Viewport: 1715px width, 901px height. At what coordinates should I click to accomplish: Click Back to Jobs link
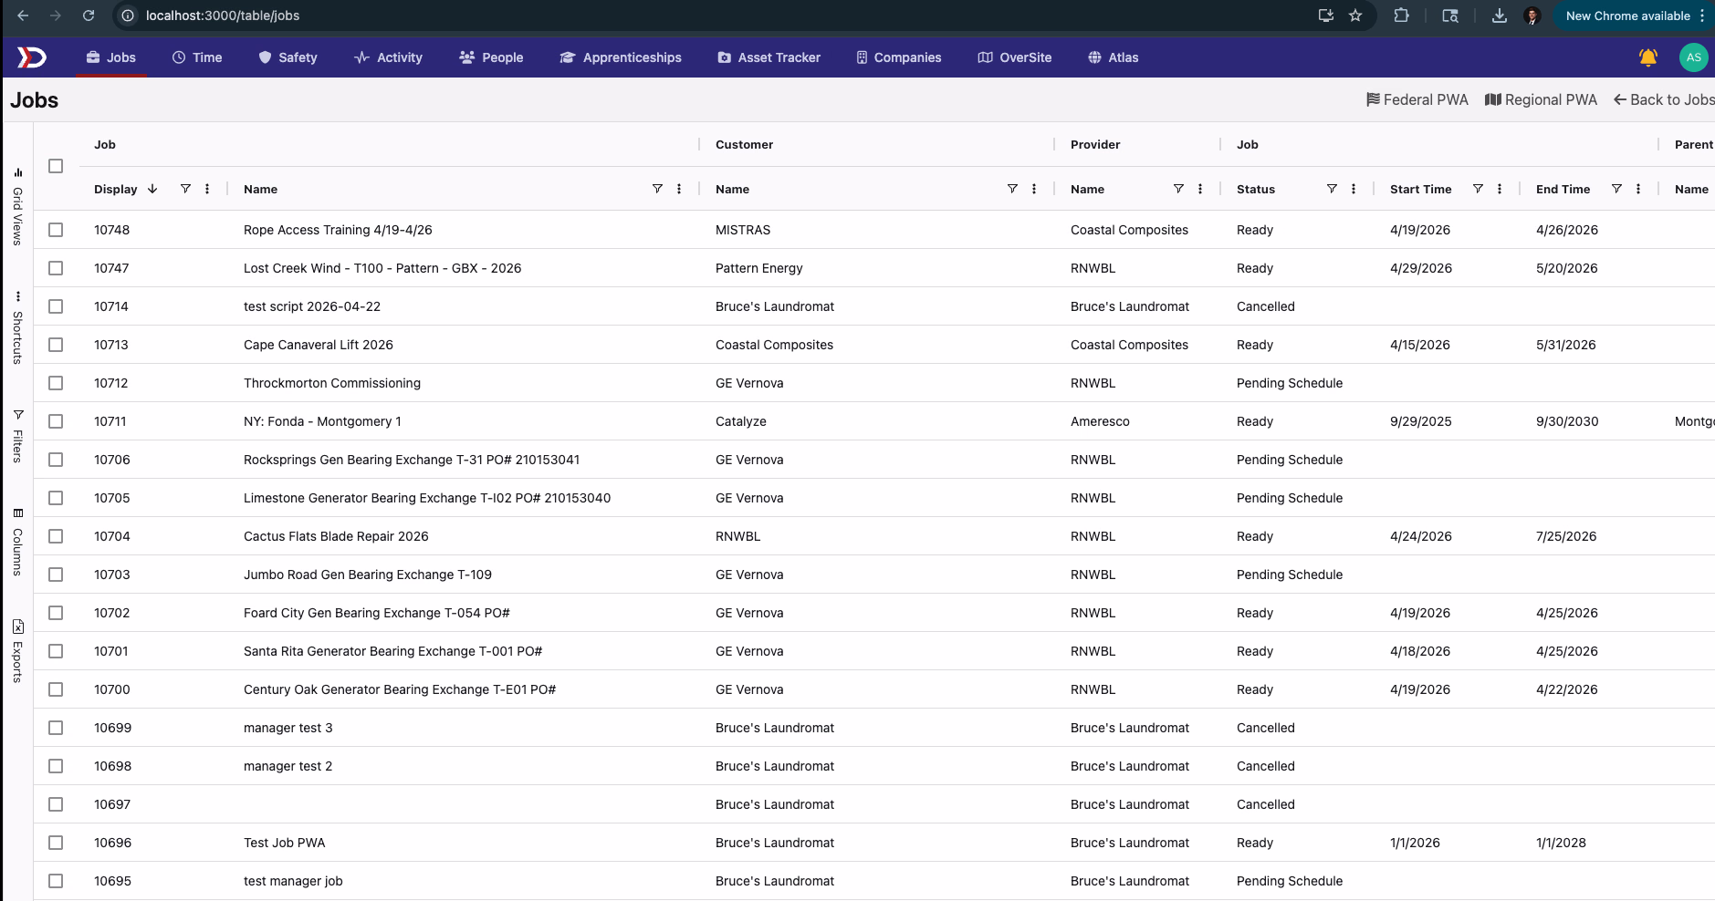(x=1664, y=99)
